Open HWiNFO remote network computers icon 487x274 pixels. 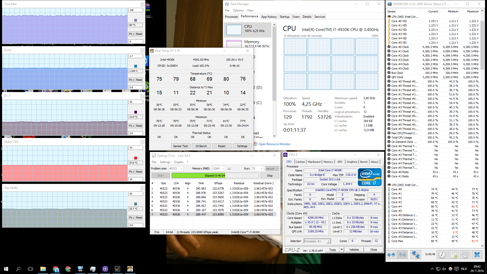(x=415, y=254)
